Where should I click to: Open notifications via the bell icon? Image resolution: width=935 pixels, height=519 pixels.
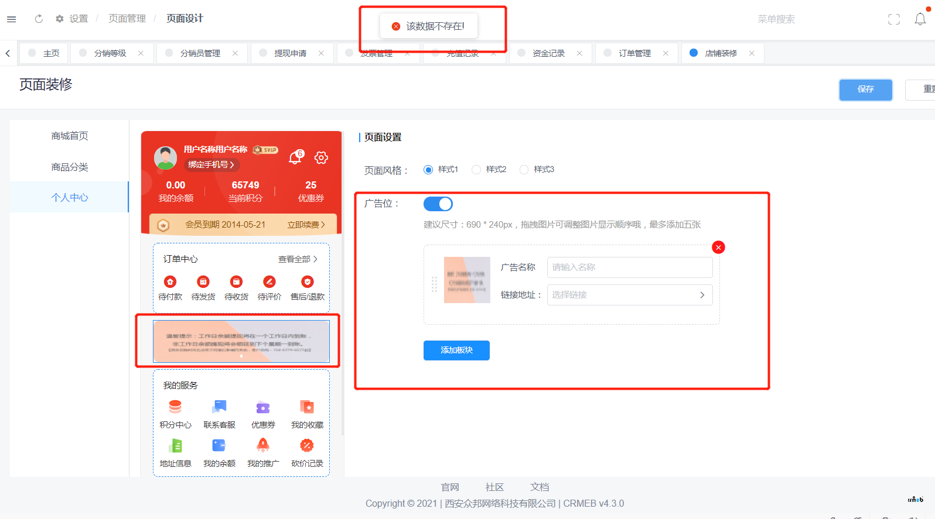pos(920,19)
